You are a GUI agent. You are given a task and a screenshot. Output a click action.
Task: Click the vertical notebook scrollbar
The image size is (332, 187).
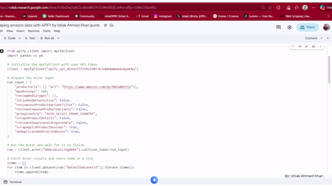click(329, 70)
